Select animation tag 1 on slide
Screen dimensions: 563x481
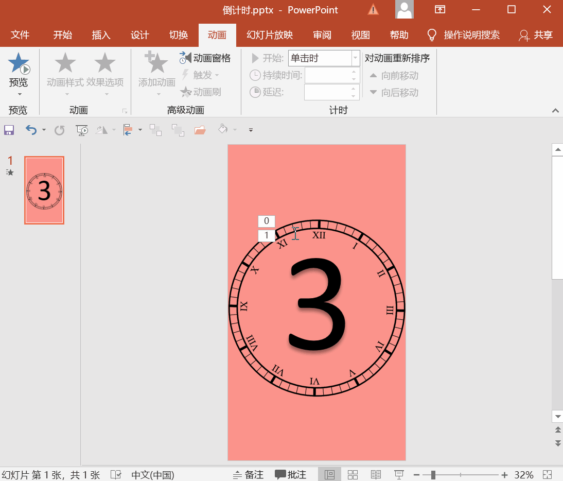(267, 236)
